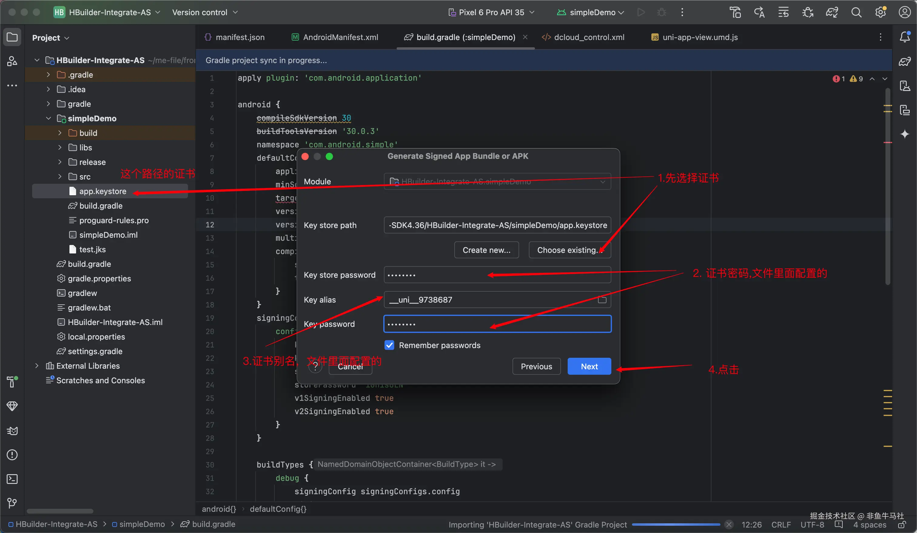This screenshot has height=533, width=917.
Task: Open the Notifications bell icon
Action: (x=905, y=37)
